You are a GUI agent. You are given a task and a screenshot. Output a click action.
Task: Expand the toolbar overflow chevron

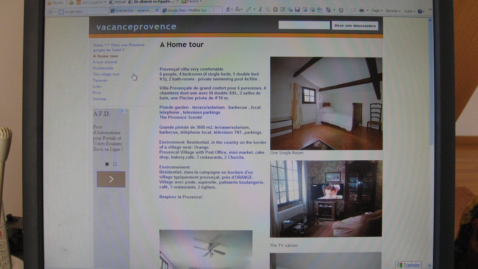coord(430,9)
